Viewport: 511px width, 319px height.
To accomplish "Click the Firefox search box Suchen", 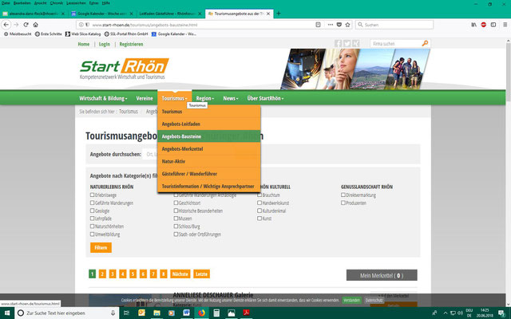I will click(x=394, y=25).
